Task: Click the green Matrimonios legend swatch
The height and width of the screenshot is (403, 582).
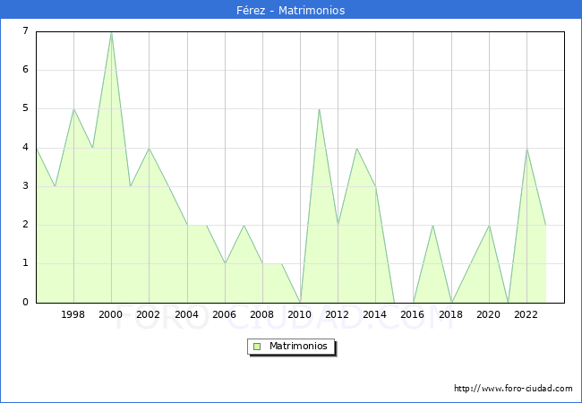Action: (257, 347)
